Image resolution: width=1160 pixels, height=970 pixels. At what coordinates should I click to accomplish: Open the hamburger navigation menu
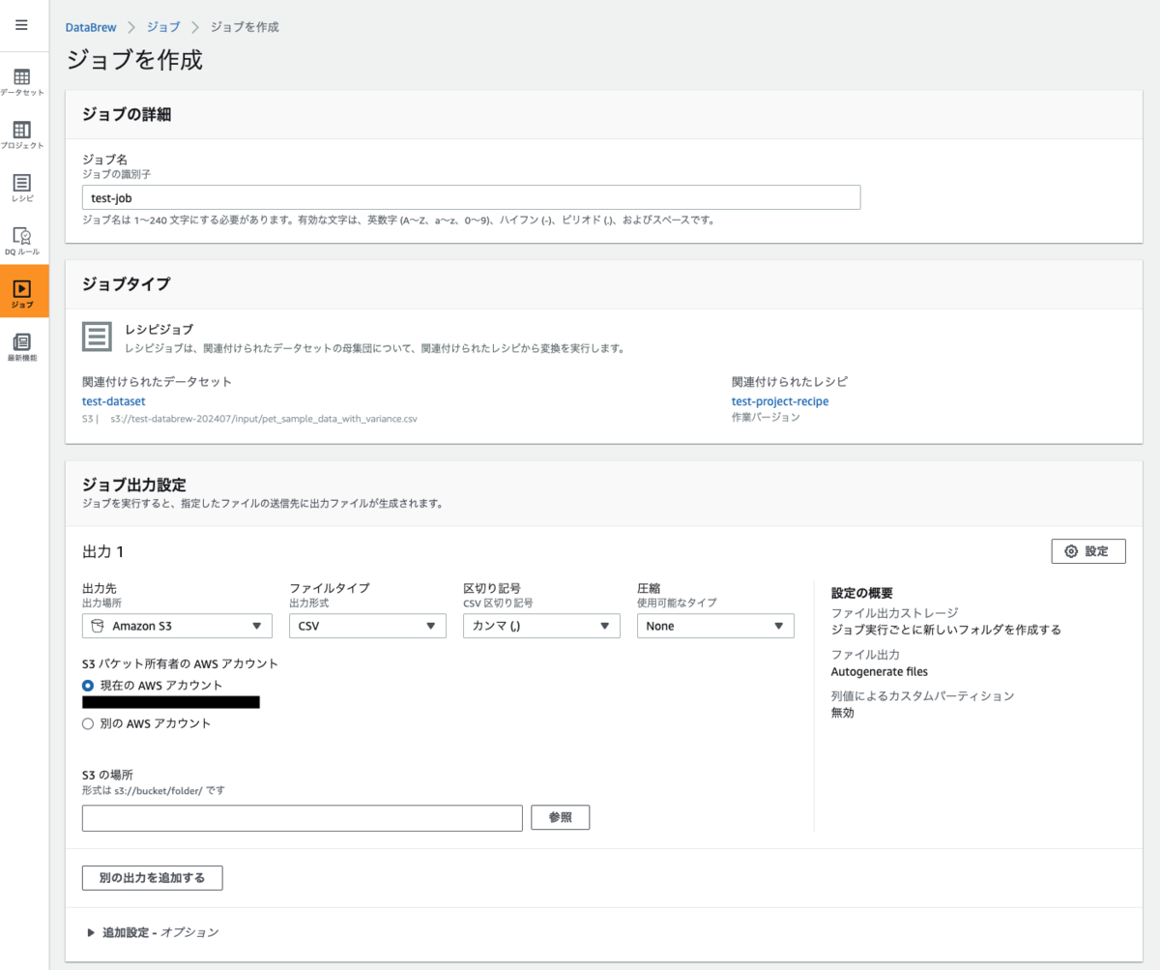coord(21,25)
